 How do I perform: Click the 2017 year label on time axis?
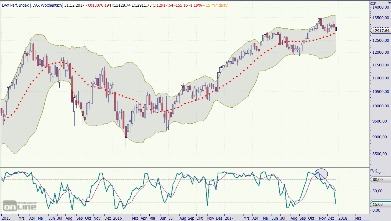click(229, 218)
